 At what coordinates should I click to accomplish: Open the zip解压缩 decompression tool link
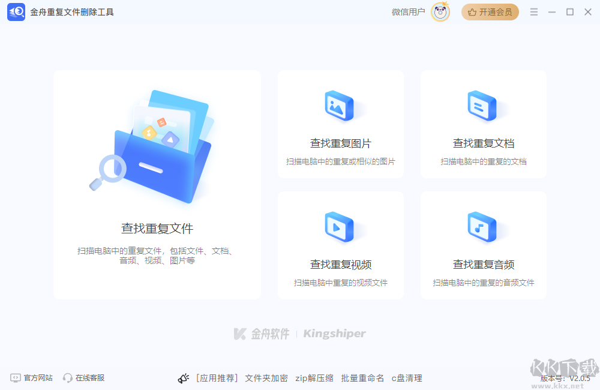pos(314,378)
